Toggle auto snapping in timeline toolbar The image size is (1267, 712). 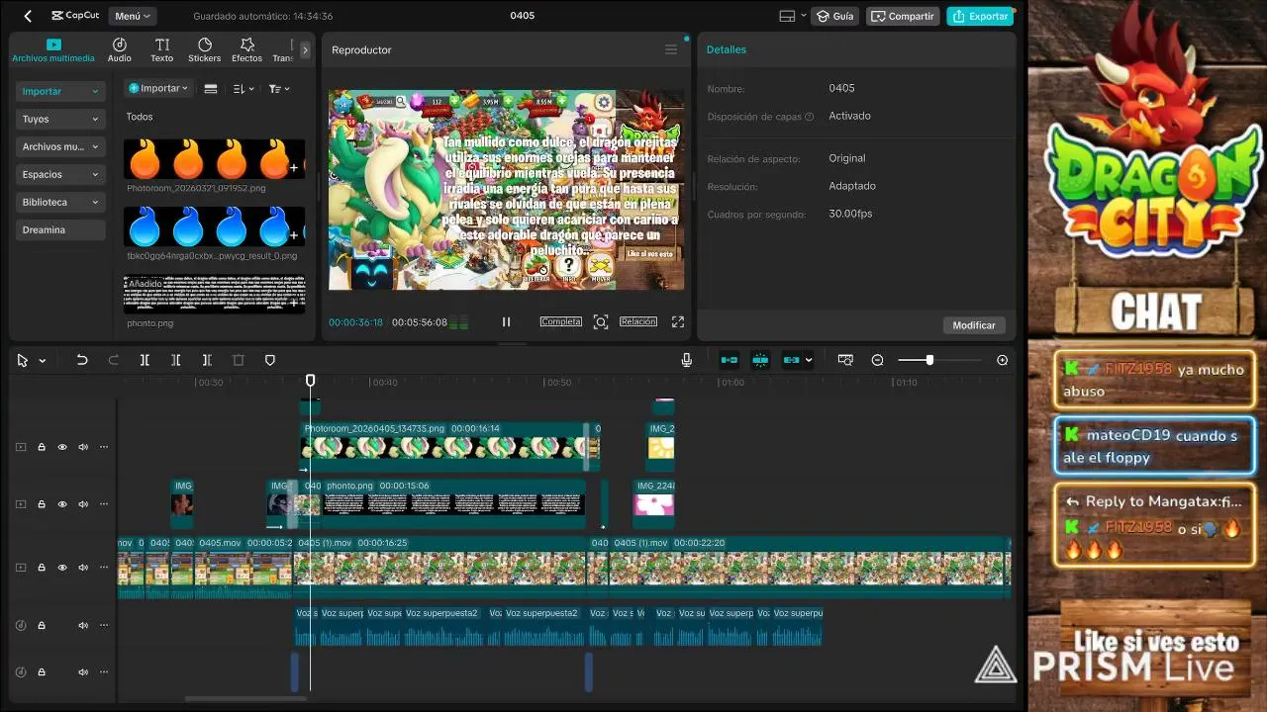[760, 361]
